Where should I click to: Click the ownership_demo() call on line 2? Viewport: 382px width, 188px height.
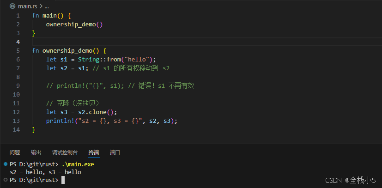74,24
